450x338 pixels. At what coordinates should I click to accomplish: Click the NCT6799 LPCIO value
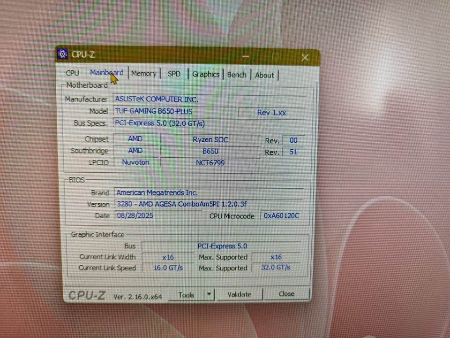[210, 163]
